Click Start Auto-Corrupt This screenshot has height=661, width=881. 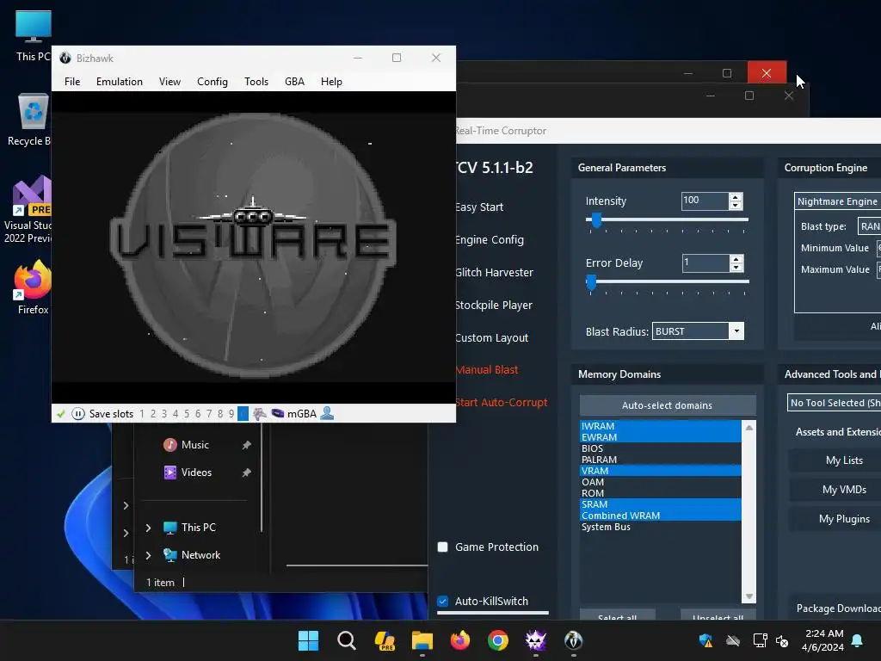tap(502, 403)
